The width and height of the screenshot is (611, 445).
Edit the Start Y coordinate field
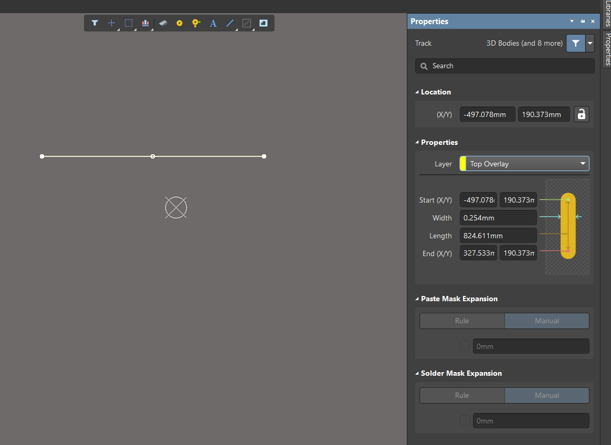[x=518, y=200]
